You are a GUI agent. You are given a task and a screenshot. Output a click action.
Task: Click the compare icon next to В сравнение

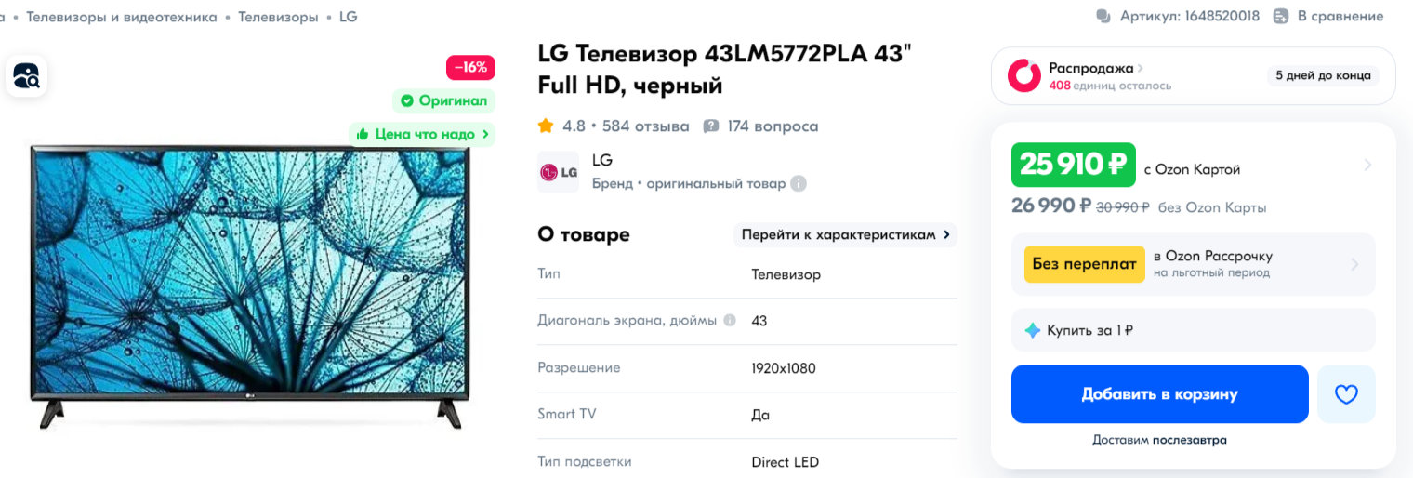tap(1281, 16)
